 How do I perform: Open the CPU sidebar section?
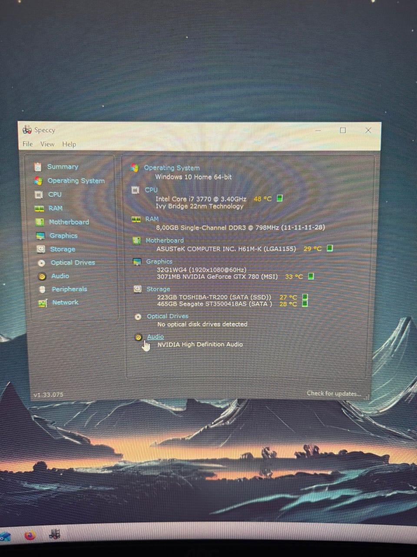pyautogui.click(x=55, y=195)
